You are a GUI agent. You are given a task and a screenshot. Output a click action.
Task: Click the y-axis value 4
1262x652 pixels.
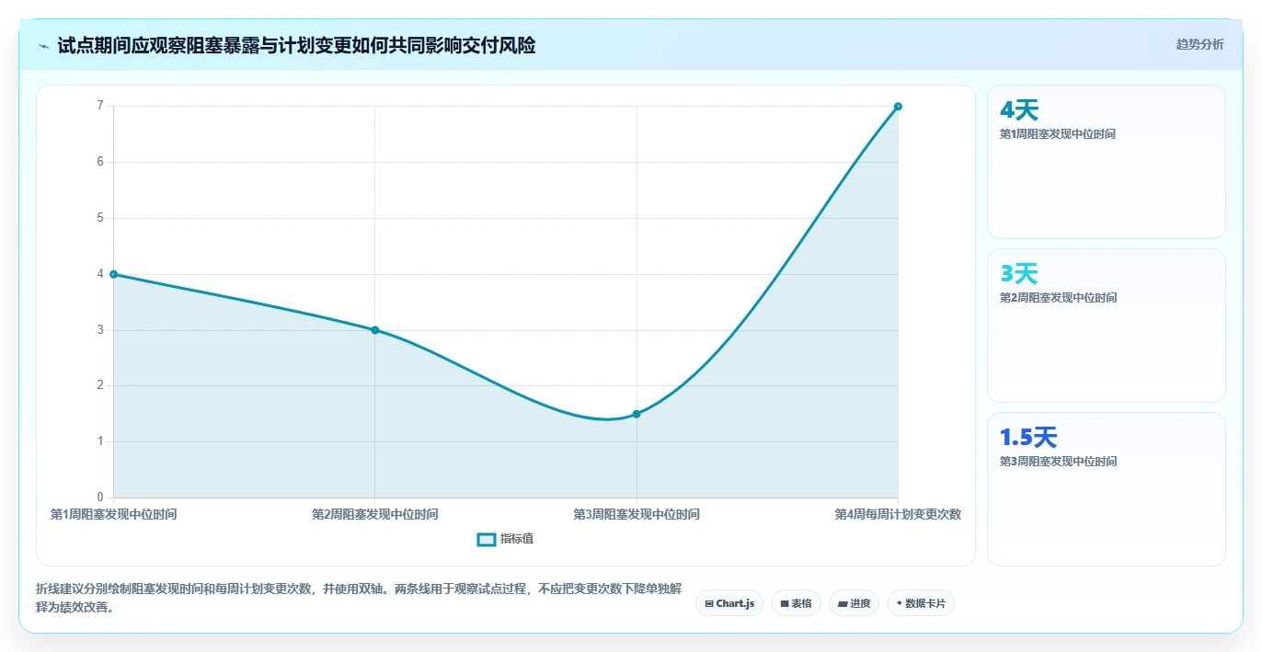click(101, 274)
